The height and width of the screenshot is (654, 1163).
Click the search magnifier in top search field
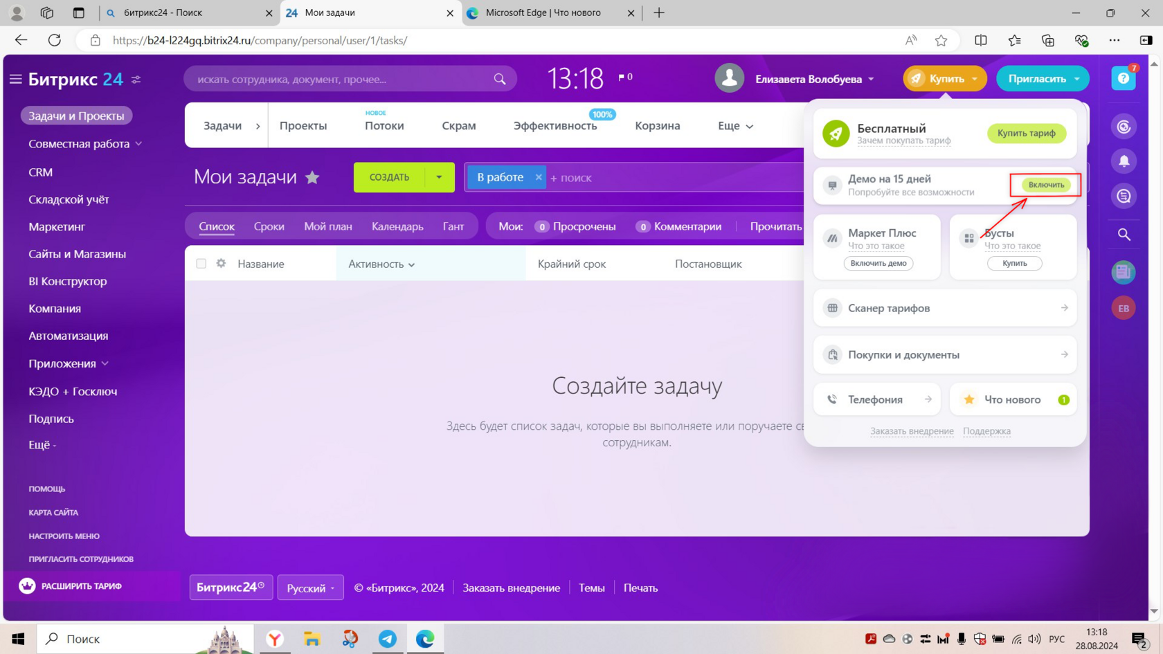500,79
